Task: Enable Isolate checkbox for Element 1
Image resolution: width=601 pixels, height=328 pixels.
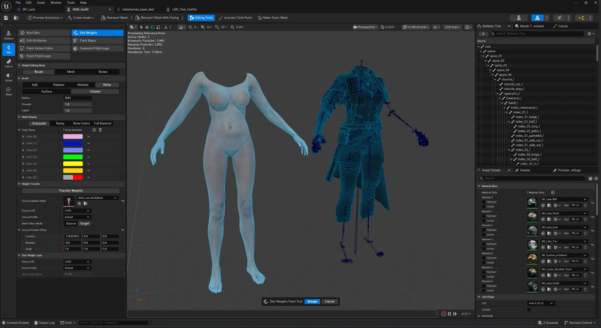Action: click(484, 221)
